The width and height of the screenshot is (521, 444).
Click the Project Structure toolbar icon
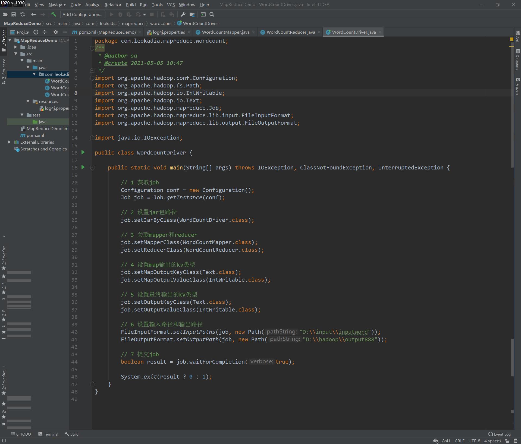pos(192,14)
